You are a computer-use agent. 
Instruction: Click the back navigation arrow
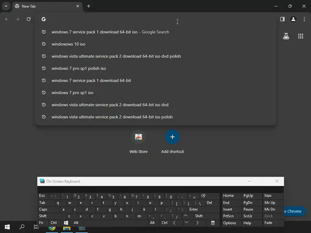coord(7,19)
